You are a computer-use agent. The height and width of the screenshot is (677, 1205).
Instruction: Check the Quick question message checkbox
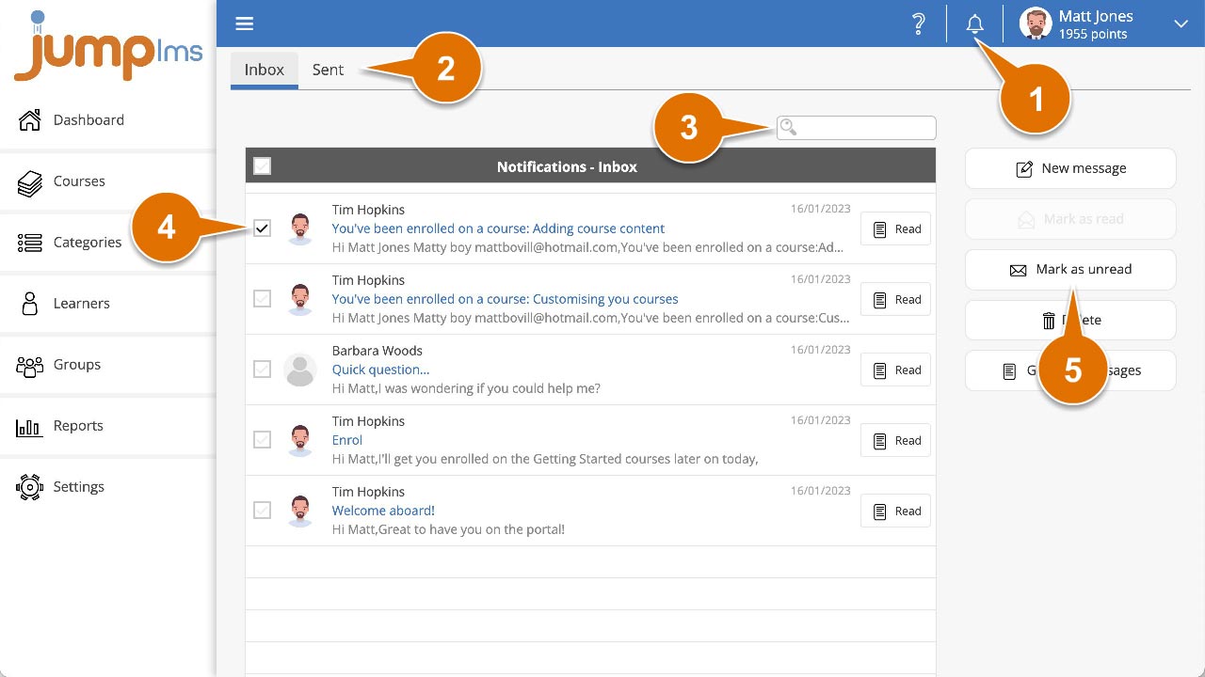(262, 369)
